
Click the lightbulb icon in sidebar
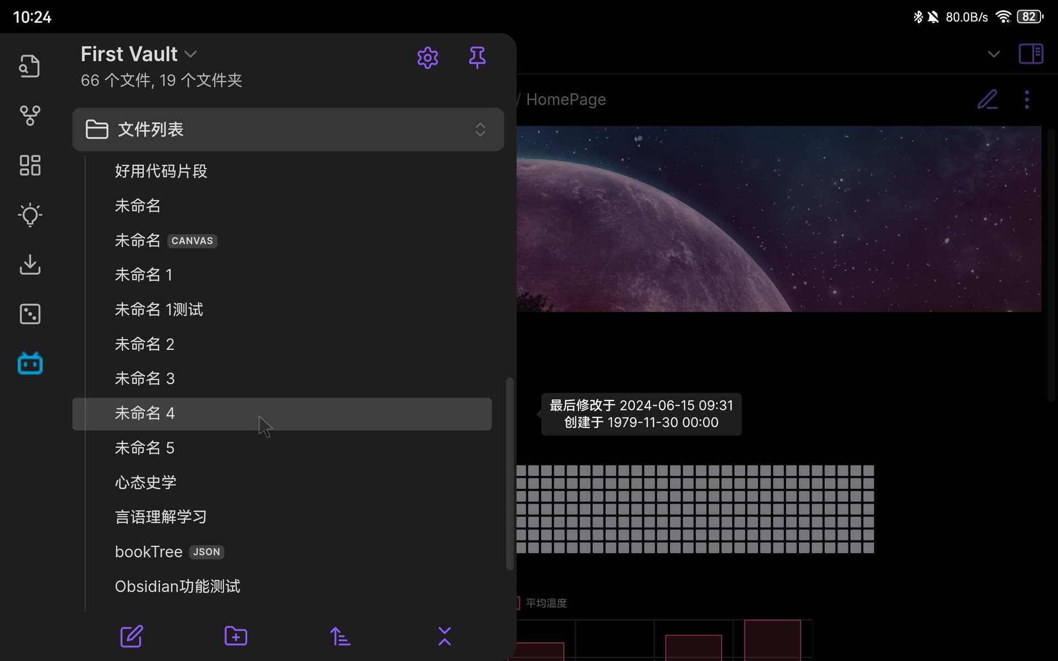pos(30,215)
